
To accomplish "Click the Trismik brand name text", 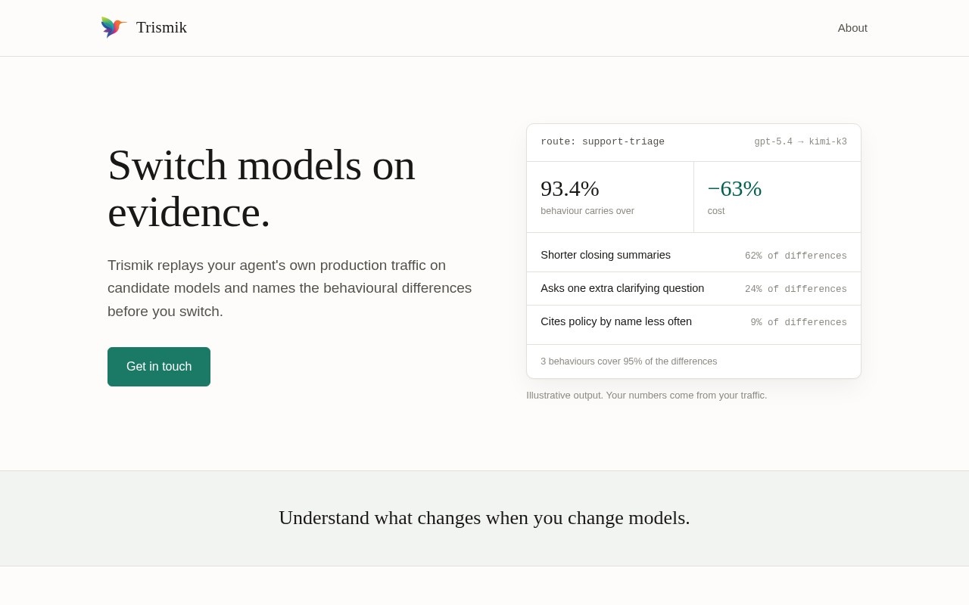I will (x=161, y=27).
